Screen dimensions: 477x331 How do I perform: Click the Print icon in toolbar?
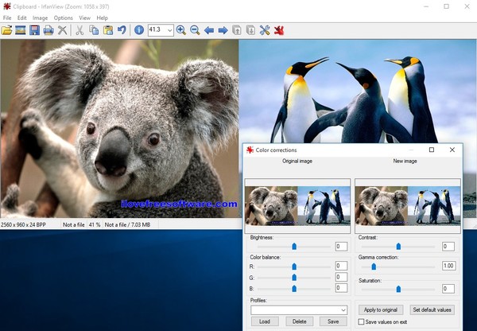click(x=48, y=30)
